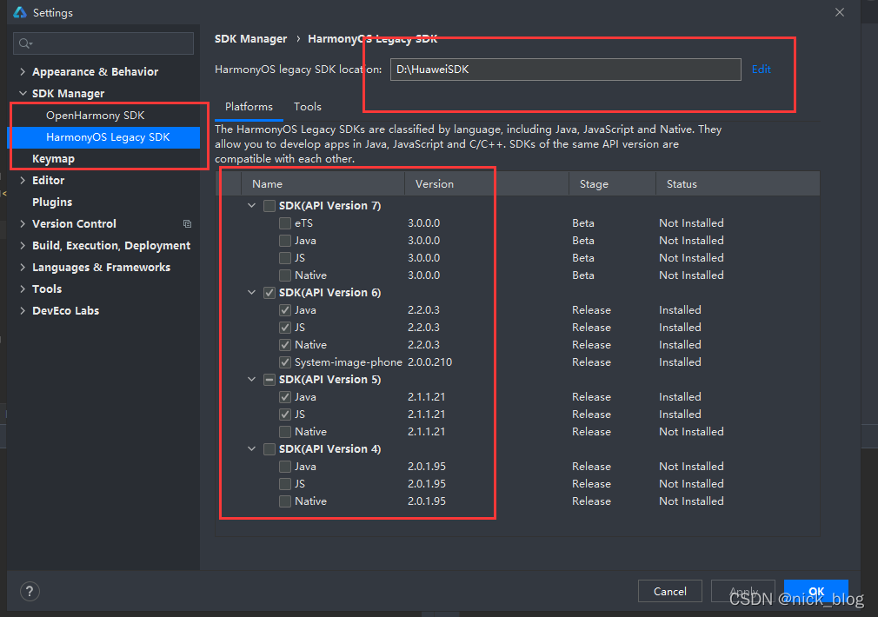The height and width of the screenshot is (617, 878).
Task: Collapse SDK(API Version 7) group
Action: pyautogui.click(x=252, y=206)
